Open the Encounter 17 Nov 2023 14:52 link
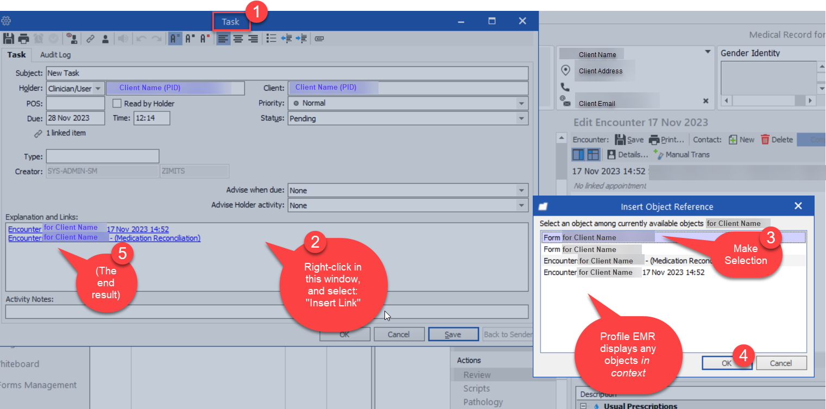This screenshot has width=826, height=409. tap(137, 229)
